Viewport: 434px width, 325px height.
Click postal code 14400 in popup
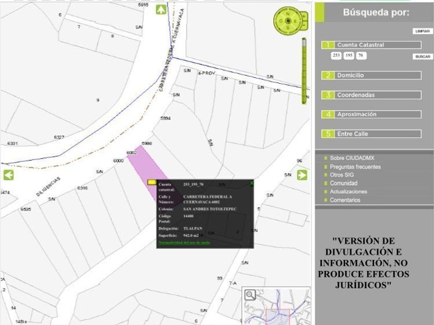188,216
